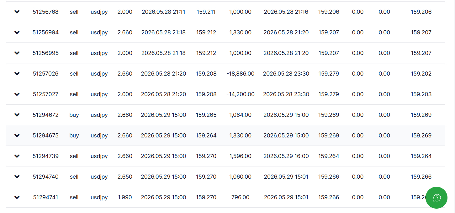Image resolution: width=455 pixels, height=213 pixels.
Task: Click the -14,200.00 profit cell
Action: pos(240,94)
